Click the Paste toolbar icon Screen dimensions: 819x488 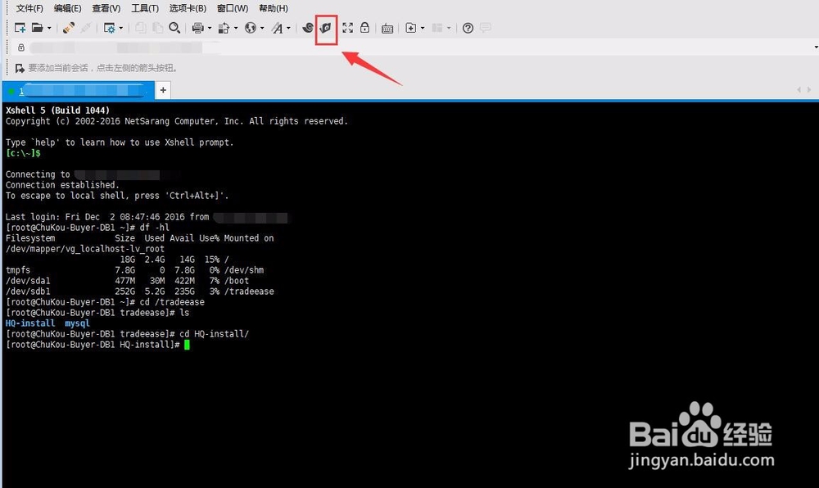(157, 28)
